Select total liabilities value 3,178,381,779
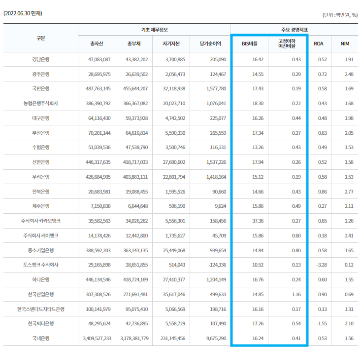The width and height of the screenshot is (361, 350). pos(134,339)
